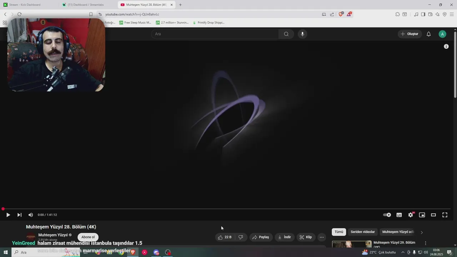Open YouTube notifications bell
This screenshot has width=457, height=257.
[429, 34]
